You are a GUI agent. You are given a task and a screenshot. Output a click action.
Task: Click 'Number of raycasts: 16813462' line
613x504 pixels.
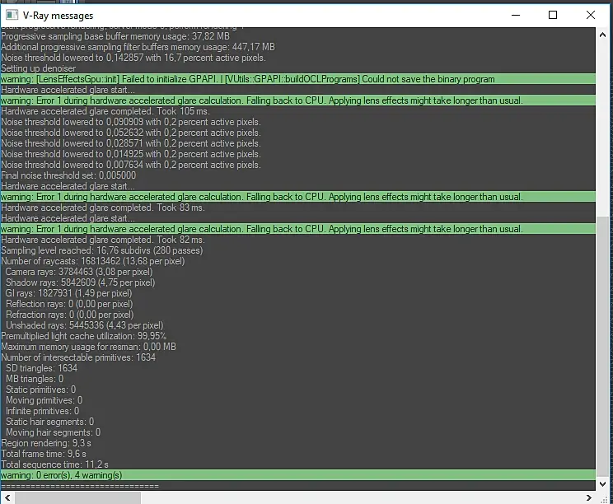[92, 261]
